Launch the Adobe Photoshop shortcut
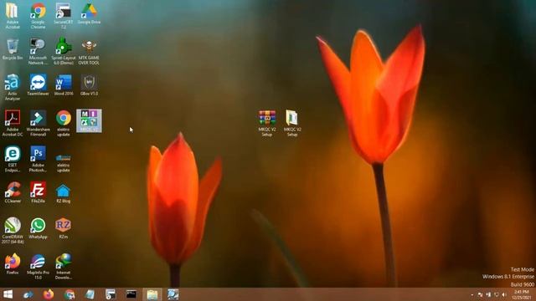The height and width of the screenshot is (301, 536). [x=38, y=159]
